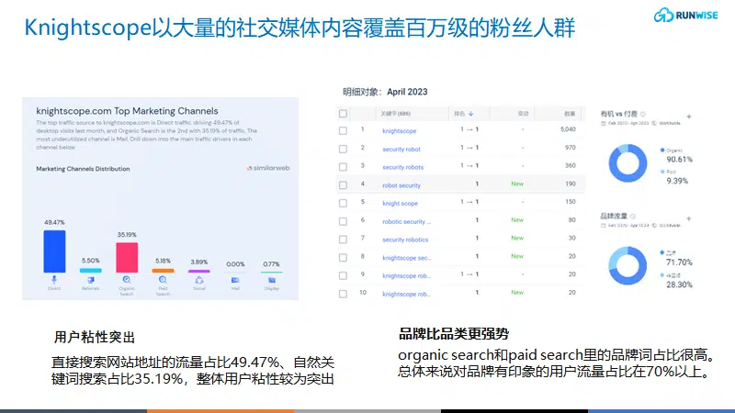735x413 pixels.
Task: Check the box for security robots row
Action: click(343, 167)
